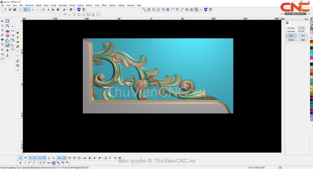Click the Paste clipboard icon

point(58,10)
